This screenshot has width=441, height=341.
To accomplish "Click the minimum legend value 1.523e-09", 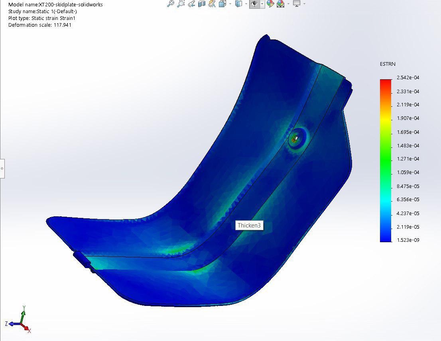I will pyautogui.click(x=408, y=240).
